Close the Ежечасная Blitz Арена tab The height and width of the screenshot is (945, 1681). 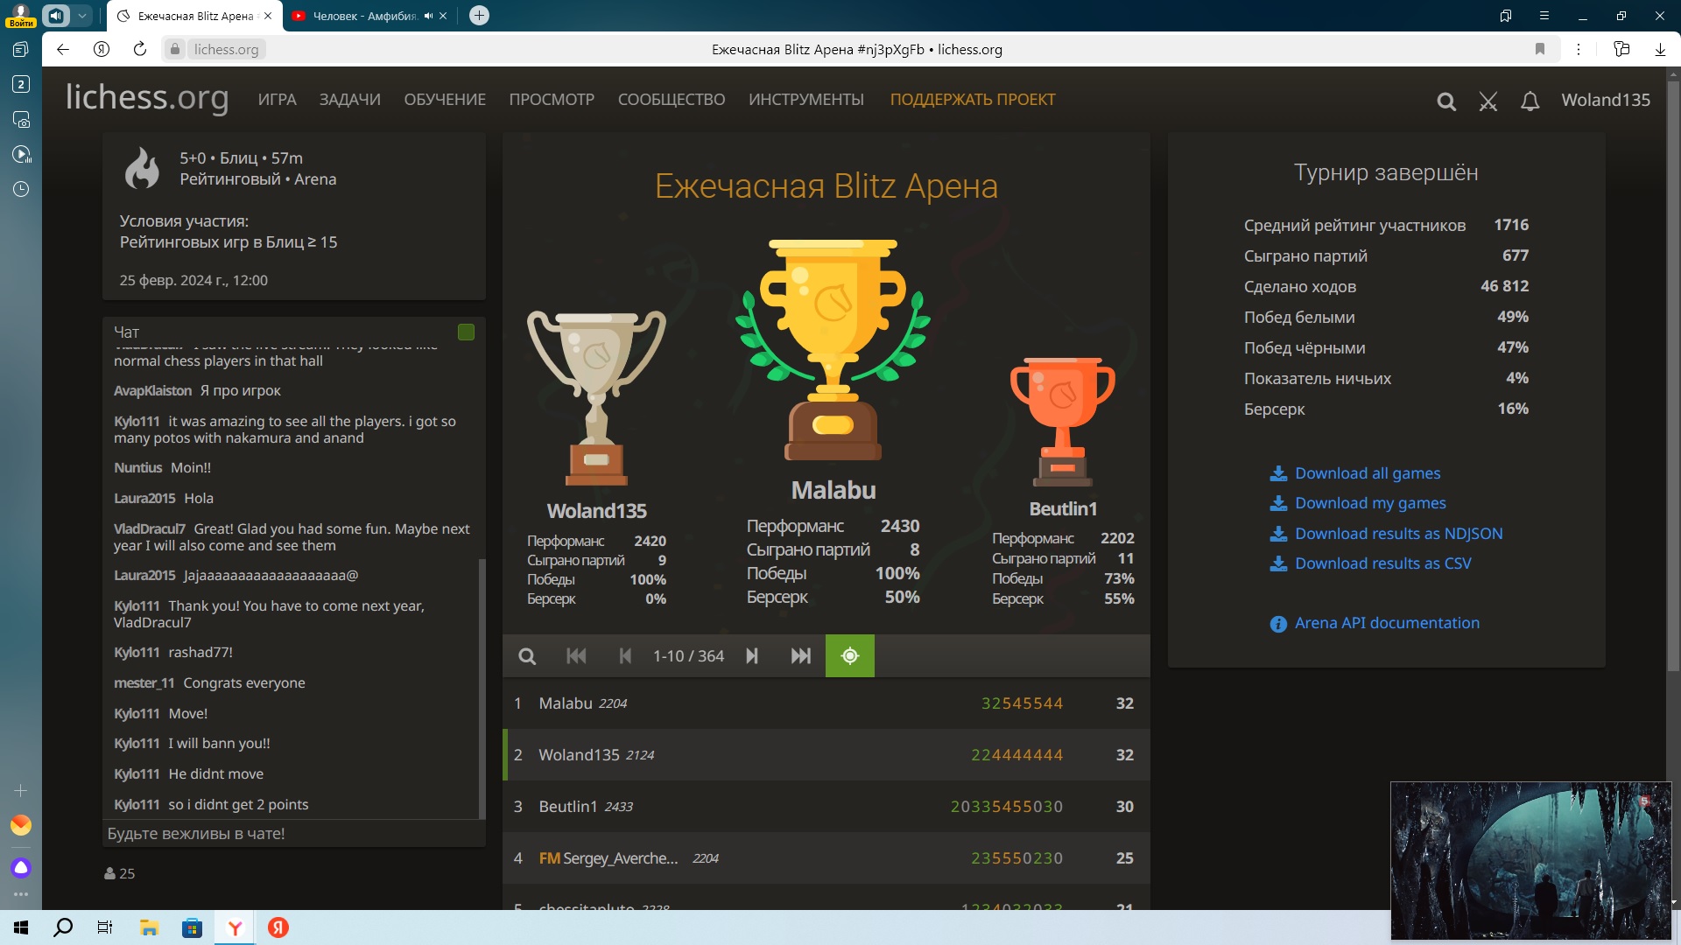268,16
